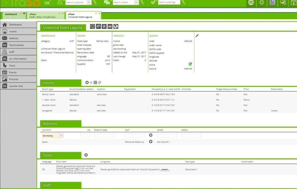The width and height of the screenshot is (297, 189).
Task: Click the euro price icon in rooms header
Action: [91, 83]
